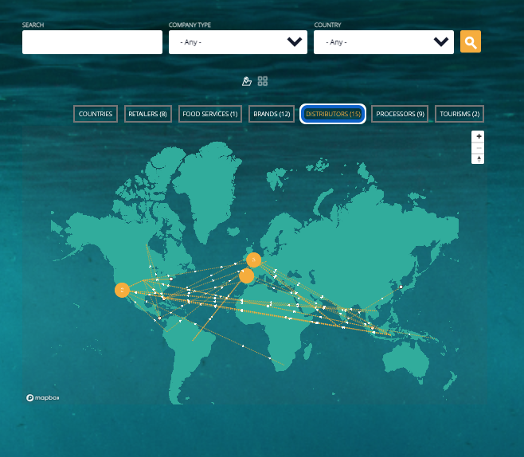Open the Mapbox logo link
The image size is (524, 457).
43,397
